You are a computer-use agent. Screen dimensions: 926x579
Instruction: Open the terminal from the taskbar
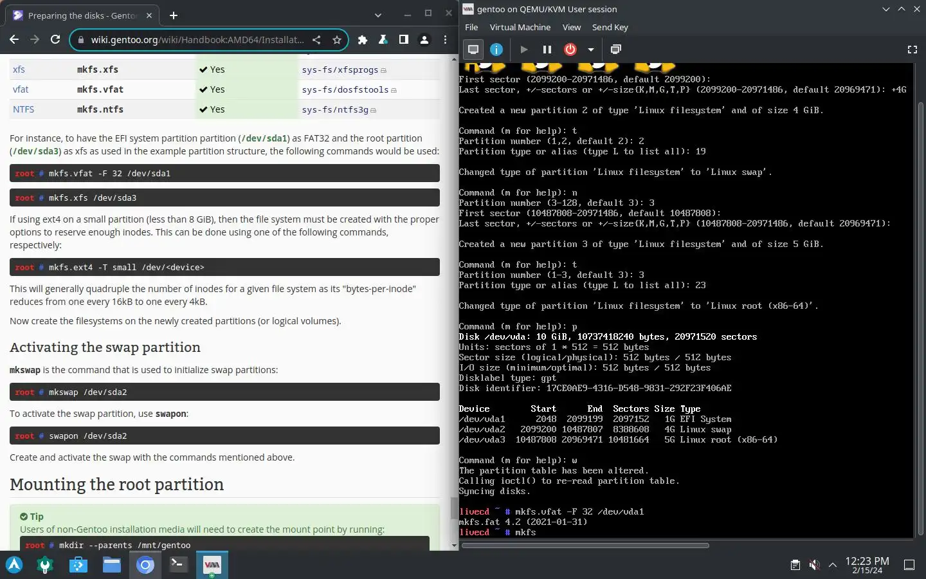[178, 565]
